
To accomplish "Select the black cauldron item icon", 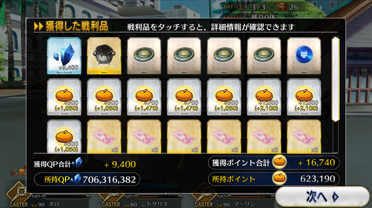I will [x=104, y=56].
